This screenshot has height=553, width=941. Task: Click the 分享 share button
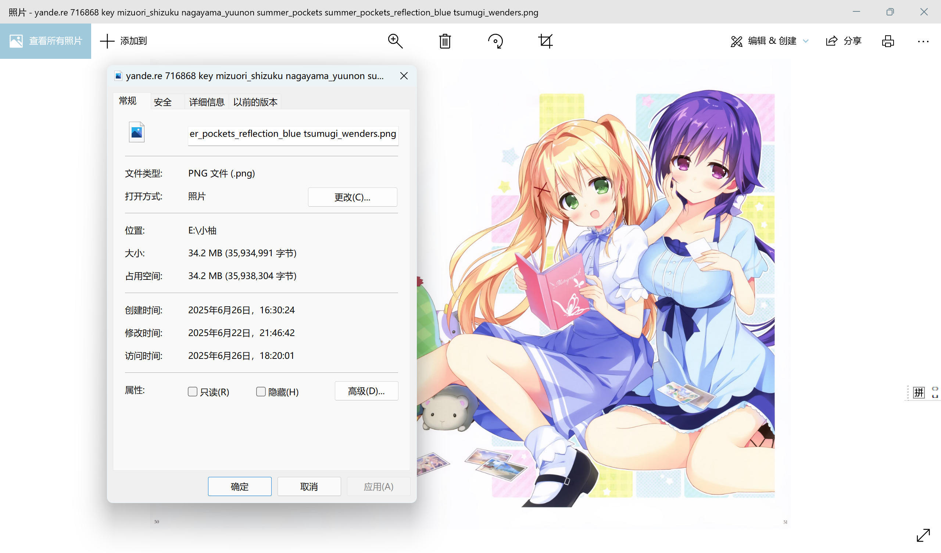pos(844,41)
